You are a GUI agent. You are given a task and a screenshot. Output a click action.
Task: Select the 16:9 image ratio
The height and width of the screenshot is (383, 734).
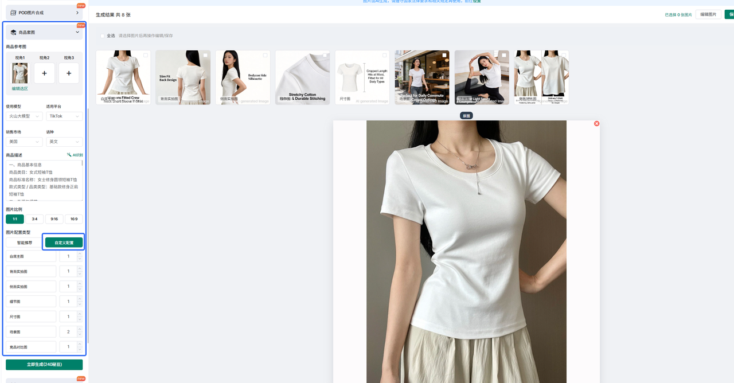tap(74, 219)
